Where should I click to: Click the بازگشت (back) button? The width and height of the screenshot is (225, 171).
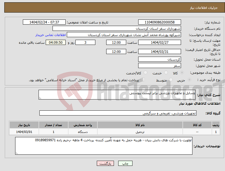pos(105,163)
